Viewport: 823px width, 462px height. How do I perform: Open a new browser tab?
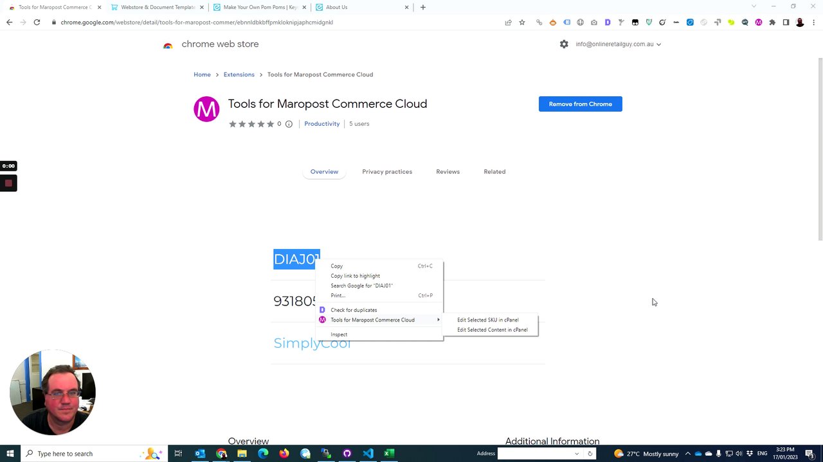[423, 7]
